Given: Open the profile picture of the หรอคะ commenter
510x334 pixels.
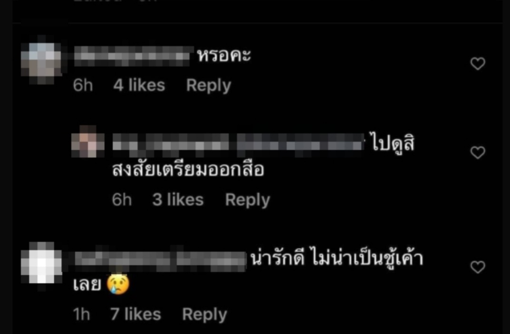Looking at the screenshot, I should pyautogui.click(x=41, y=60).
